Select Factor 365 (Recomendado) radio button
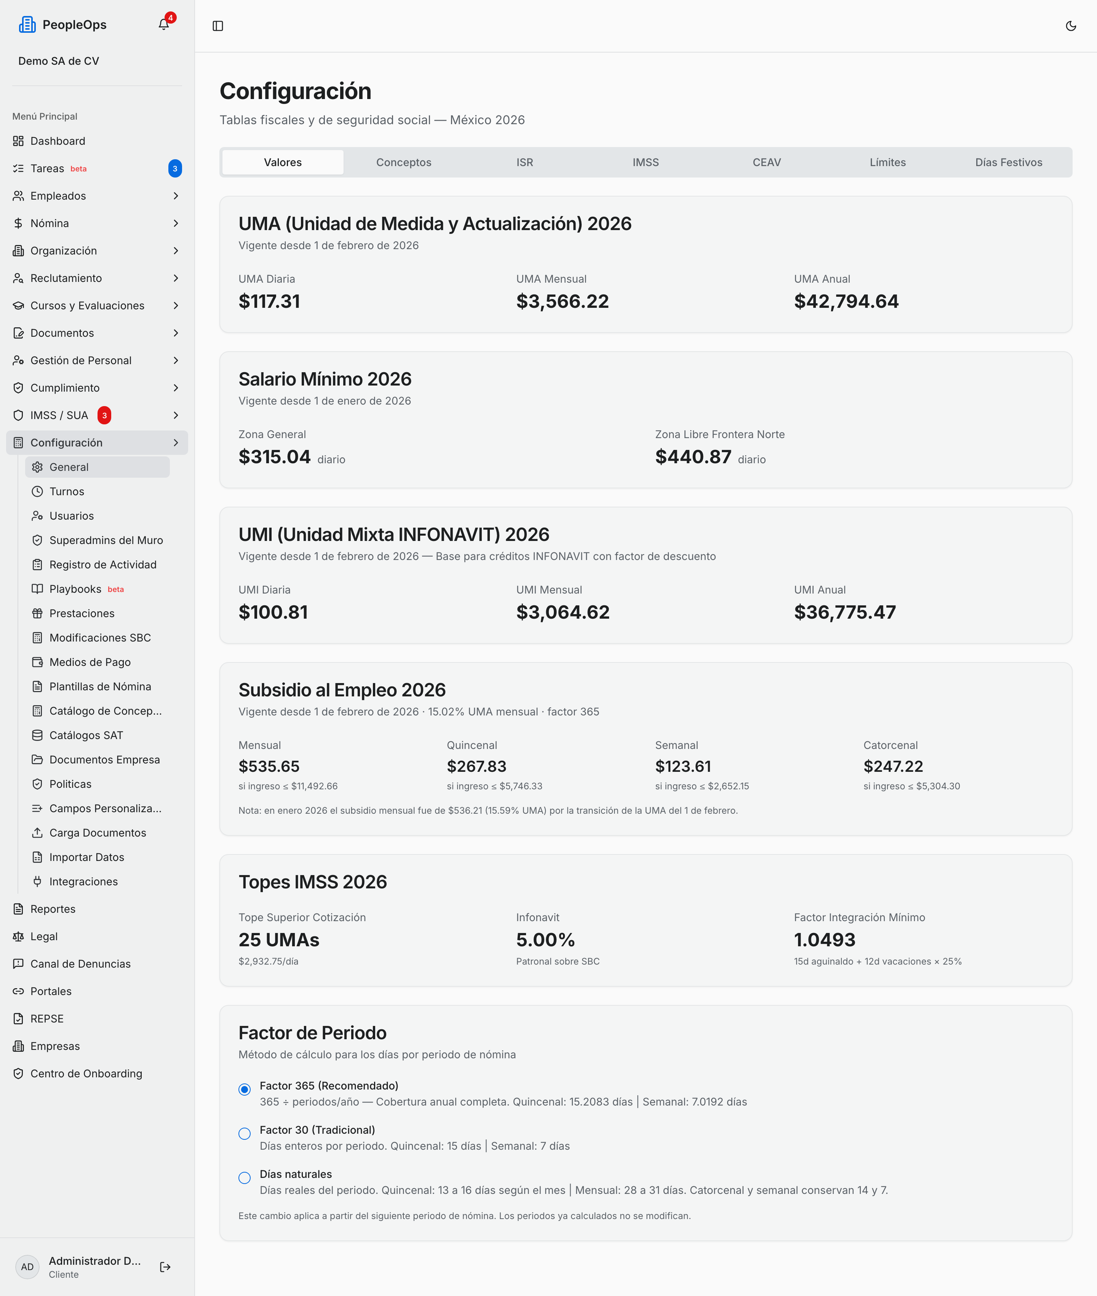This screenshot has height=1296, width=1097. (x=245, y=1089)
